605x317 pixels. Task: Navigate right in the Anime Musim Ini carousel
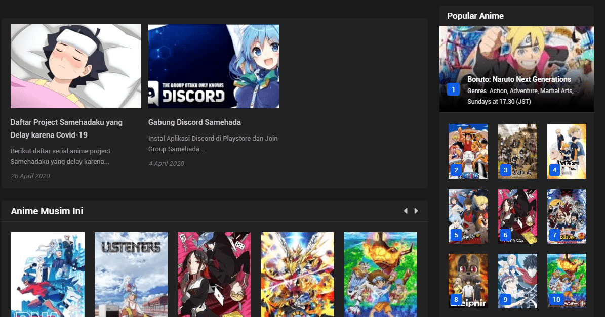pyautogui.click(x=416, y=211)
